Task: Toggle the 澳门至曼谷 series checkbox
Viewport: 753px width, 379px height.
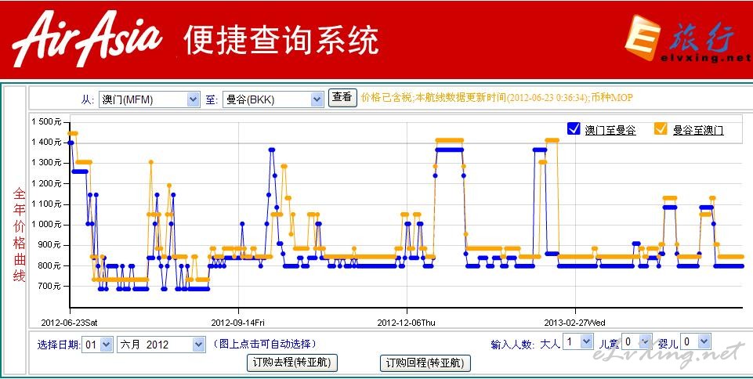Action: [x=574, y=128]
